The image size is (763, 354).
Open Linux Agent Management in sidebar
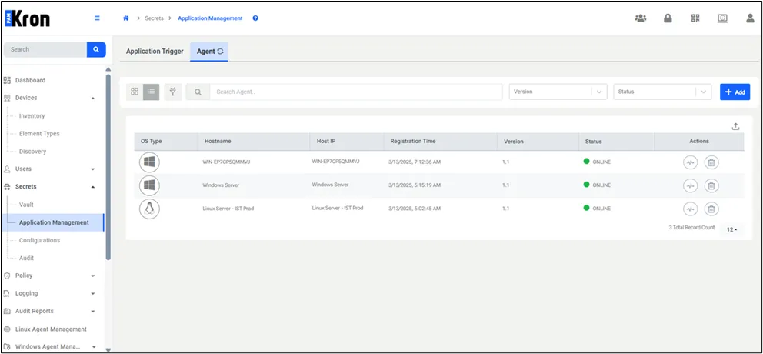(51, 329)
